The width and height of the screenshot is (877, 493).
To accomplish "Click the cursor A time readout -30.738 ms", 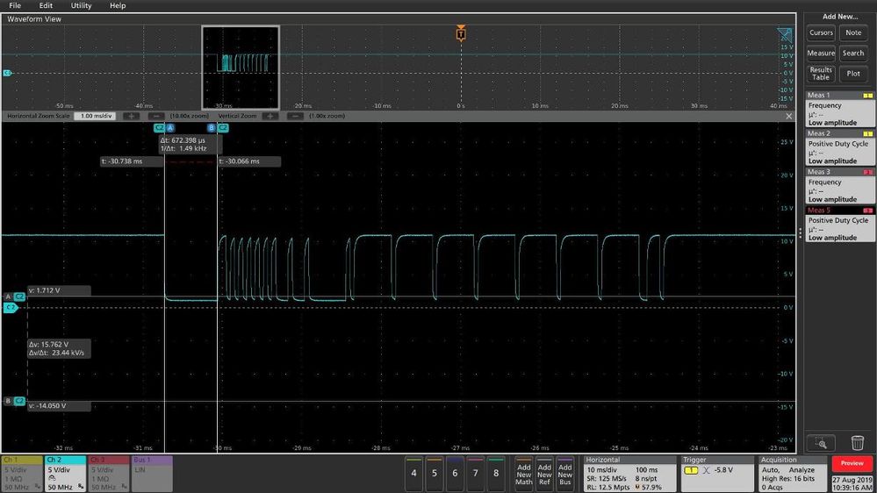I will tap(132, 161).
